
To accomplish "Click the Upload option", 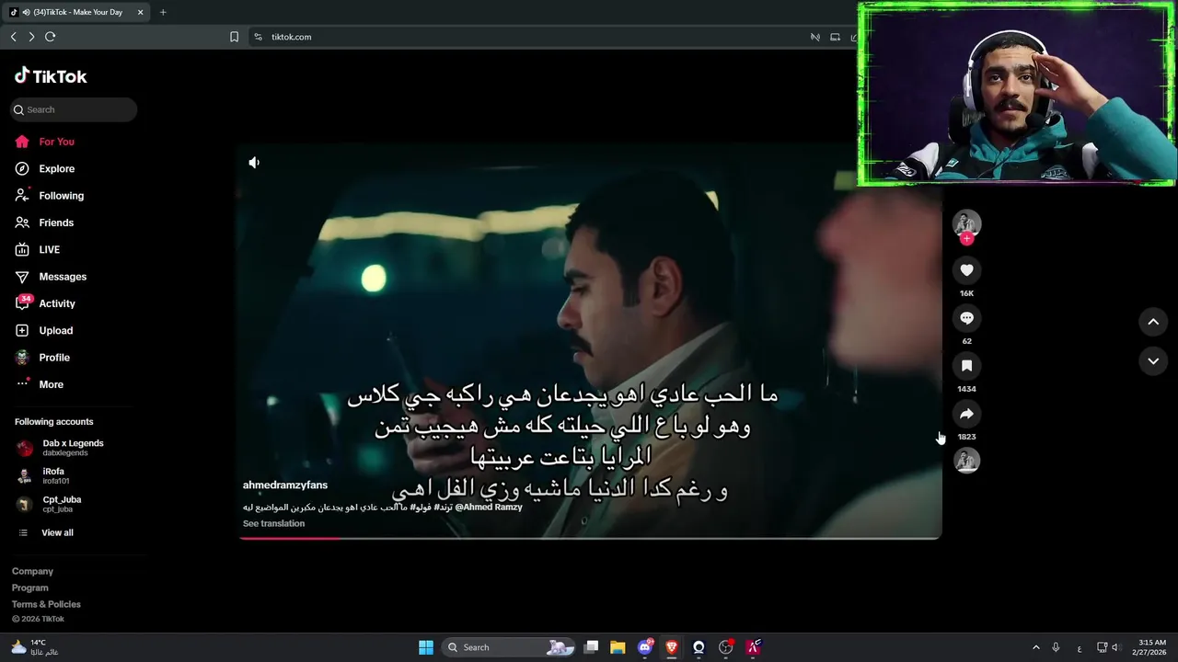I will click(x=44, y=330).
